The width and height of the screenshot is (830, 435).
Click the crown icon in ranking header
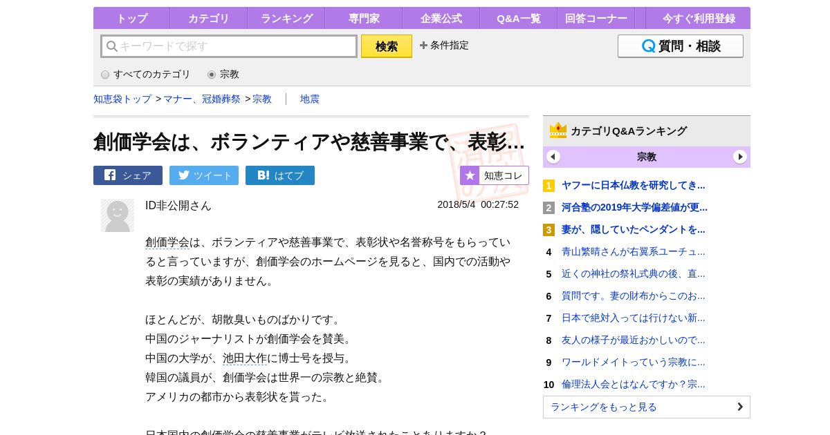point(558,130)
